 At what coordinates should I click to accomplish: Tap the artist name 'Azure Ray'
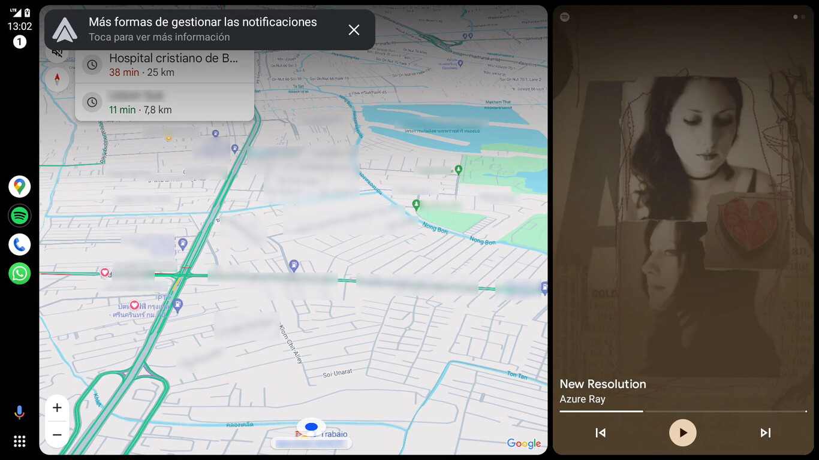582,400
